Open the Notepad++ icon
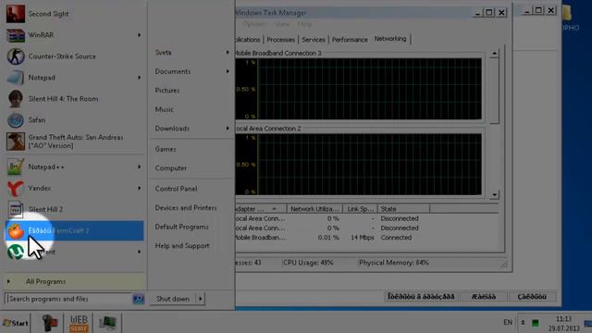 pos(16,166)
